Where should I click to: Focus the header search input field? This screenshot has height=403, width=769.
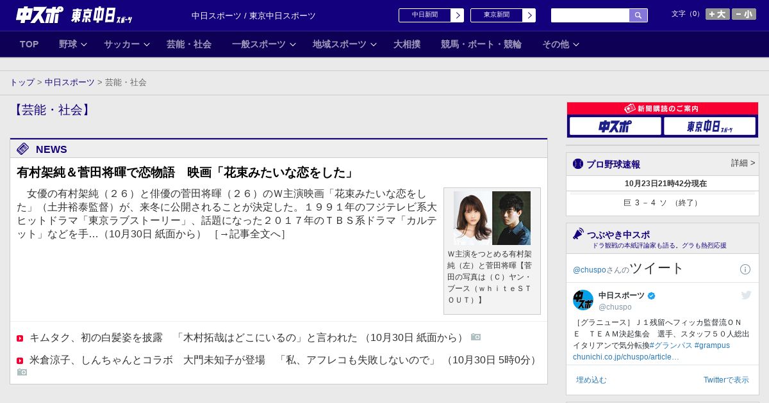(590, 15)
